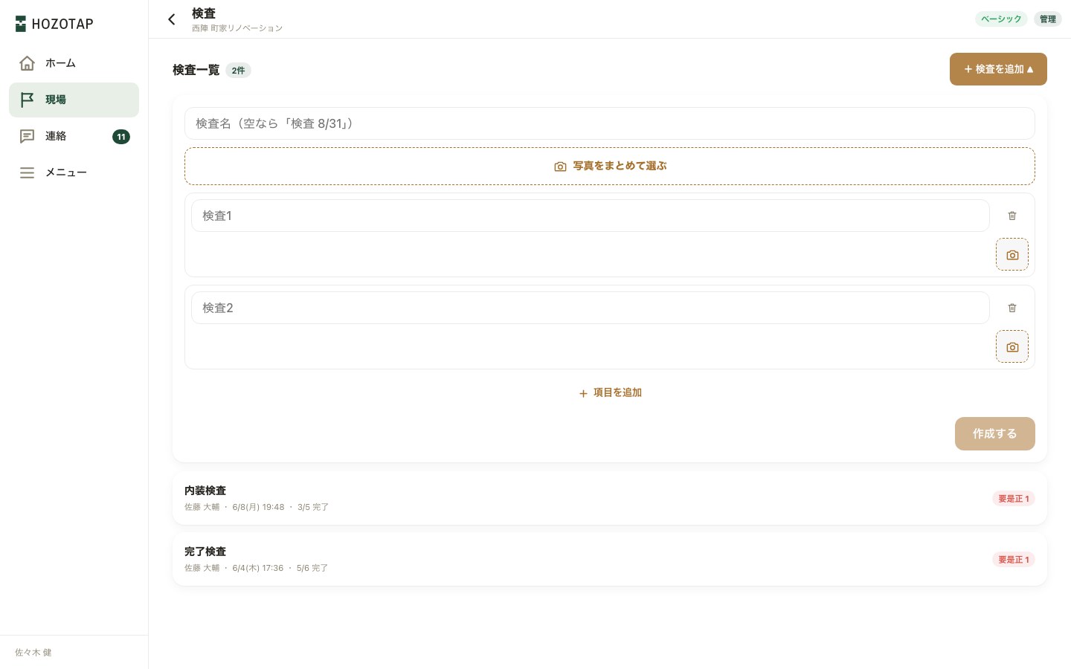Click the back arrow in the header
The image size is (1071, 669).
coord(172,19)
